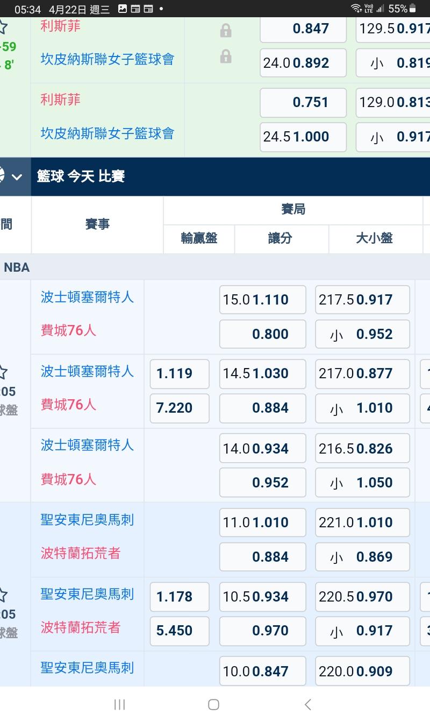Image resolution: width=430 pixels, height=721 pixels.
Task: Select over 220.0 at 0.909
Action: click(x=363, y=671)
